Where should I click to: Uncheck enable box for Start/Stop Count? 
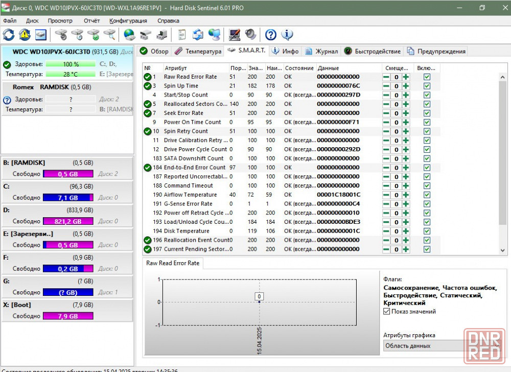(x=427, y=95)
